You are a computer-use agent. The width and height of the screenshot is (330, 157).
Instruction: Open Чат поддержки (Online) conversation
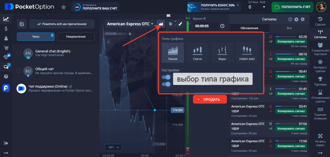pyautogui.click(x=56, y=88)
